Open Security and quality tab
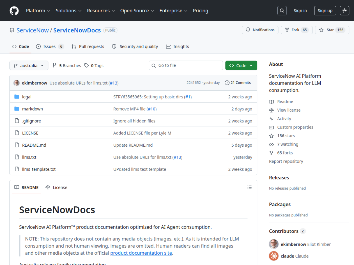The height and width of the screenshot is (265, 354). click(135, 46)
